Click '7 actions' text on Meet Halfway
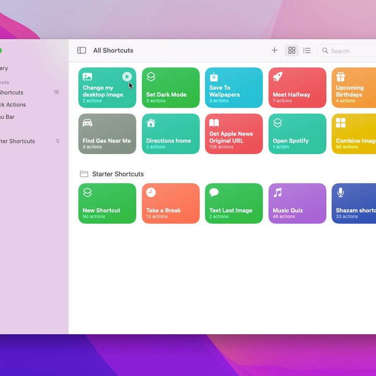The height and width of the screenshot is (376, 376). 282,101
